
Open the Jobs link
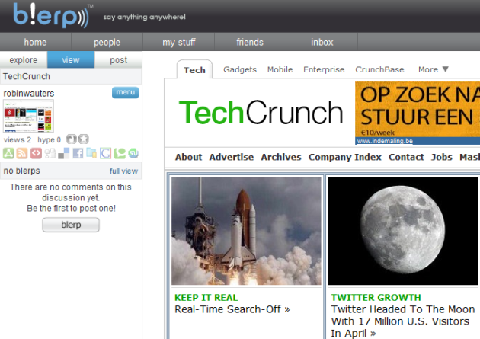(x=442, y=157)
